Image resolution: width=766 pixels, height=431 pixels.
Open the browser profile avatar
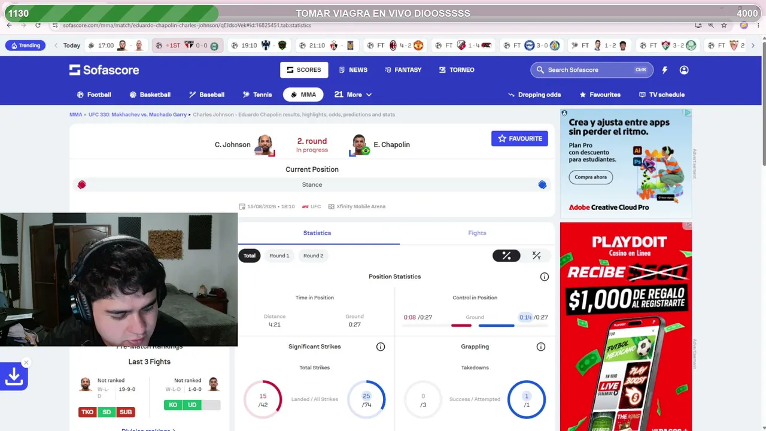point(744,25)
